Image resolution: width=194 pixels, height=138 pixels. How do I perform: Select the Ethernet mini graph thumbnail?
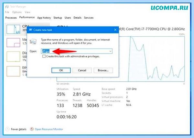pyautogui.click(x=13, y=71)
